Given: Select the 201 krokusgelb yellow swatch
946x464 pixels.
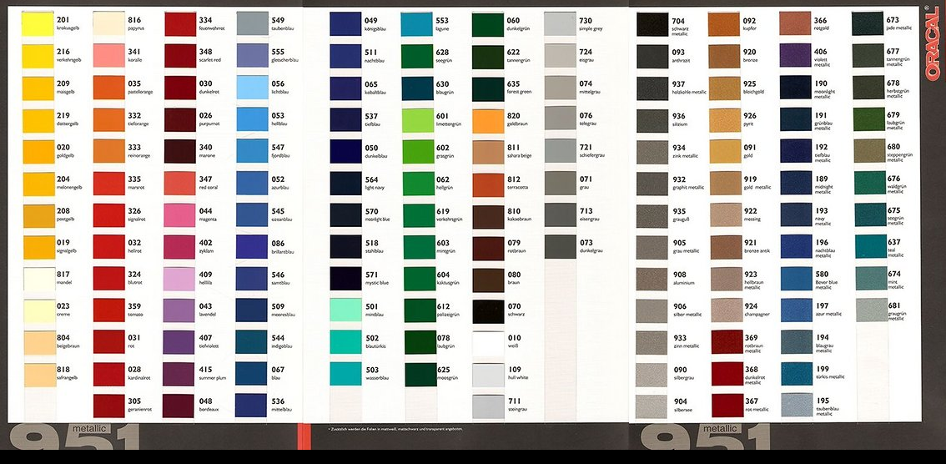Looking at the screenshot, I should [38, 24].
